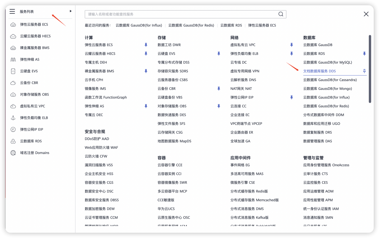Open 云数据库 GaussDB(for Mongo)
Image resolution: width=379 pixels, height=238 pixels.
click(x=327, y=89)
